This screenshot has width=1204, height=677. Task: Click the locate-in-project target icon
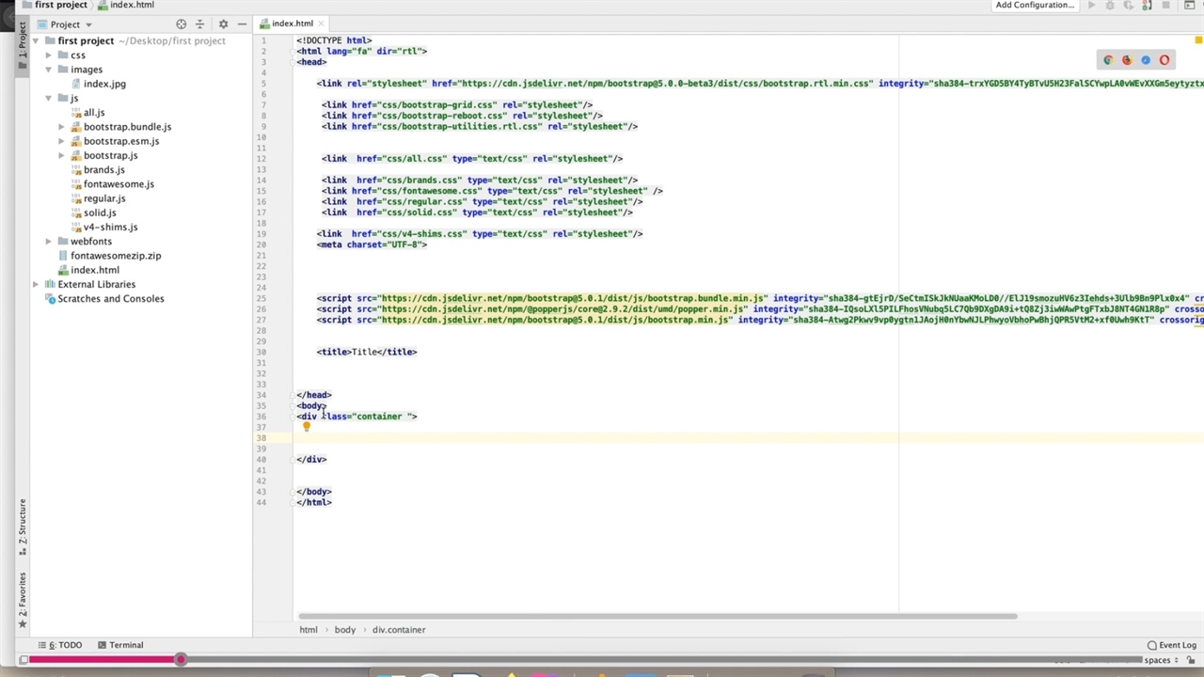(x=181, y=24)
